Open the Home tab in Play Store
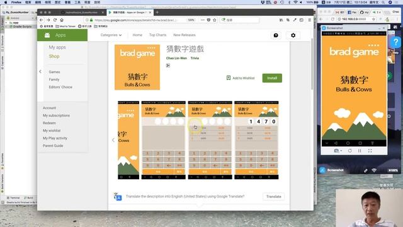 pyautogui.click(x=137, y=35)
